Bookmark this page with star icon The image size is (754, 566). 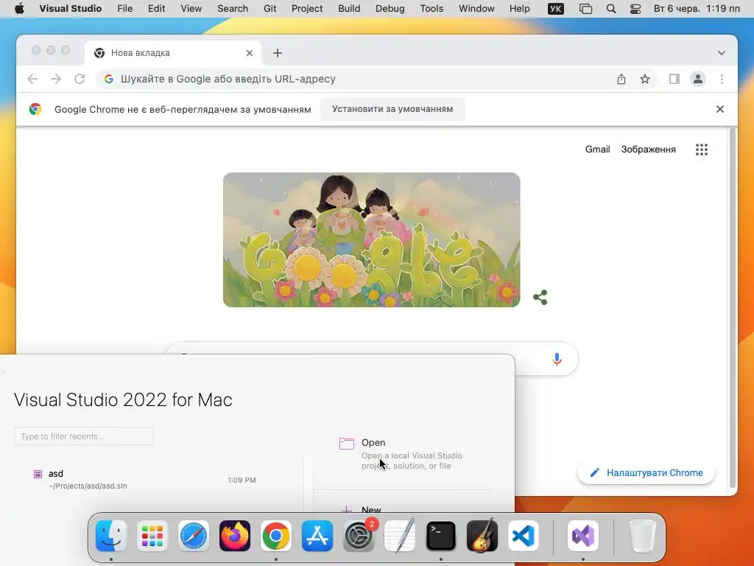pyautogui.click(x=645, y=79)
